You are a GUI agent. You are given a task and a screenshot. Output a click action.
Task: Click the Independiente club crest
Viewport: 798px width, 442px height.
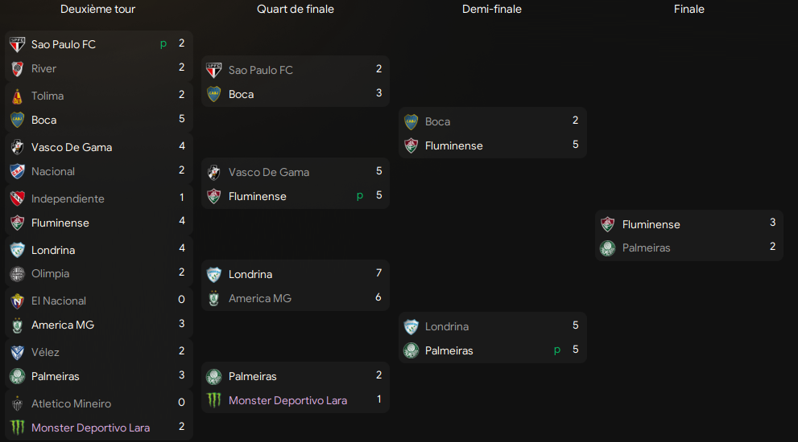(17, 198)
